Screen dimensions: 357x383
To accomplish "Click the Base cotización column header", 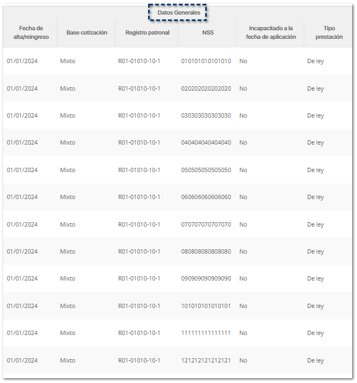I will 87,32.
